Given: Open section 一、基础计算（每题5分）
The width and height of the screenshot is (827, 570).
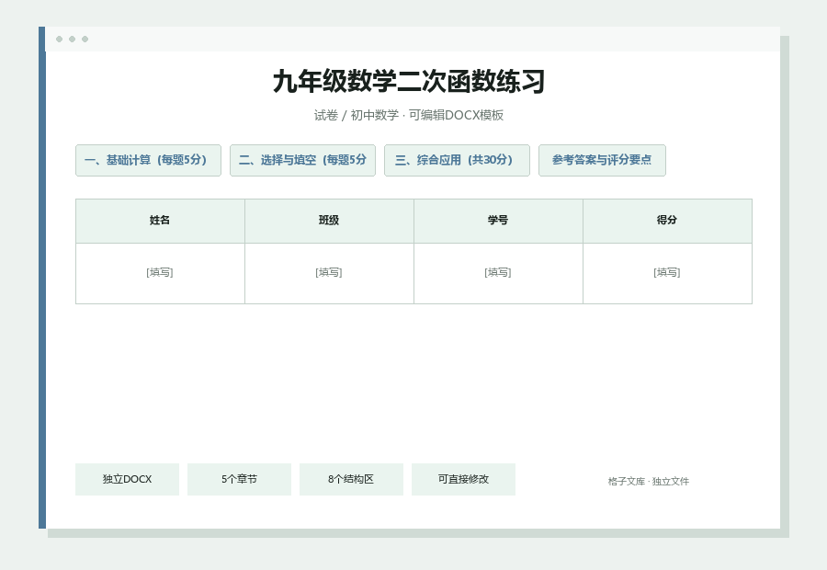Looking at the screenshot, I should point(148,161).
